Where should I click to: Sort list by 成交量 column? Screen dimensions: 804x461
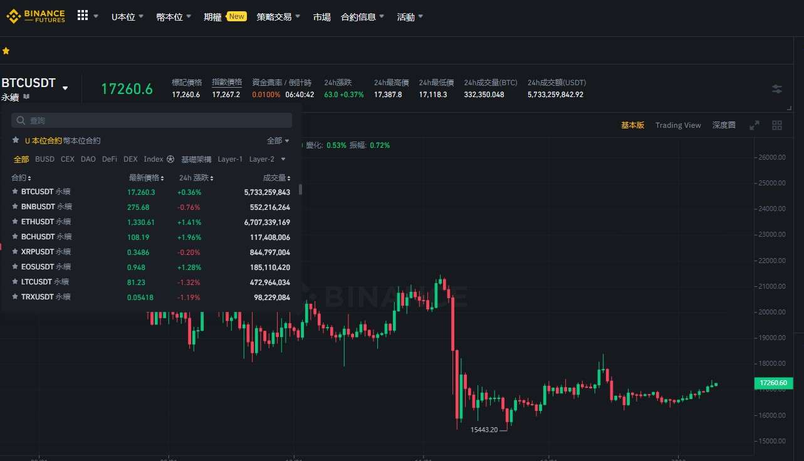click(x=276, y=178)
